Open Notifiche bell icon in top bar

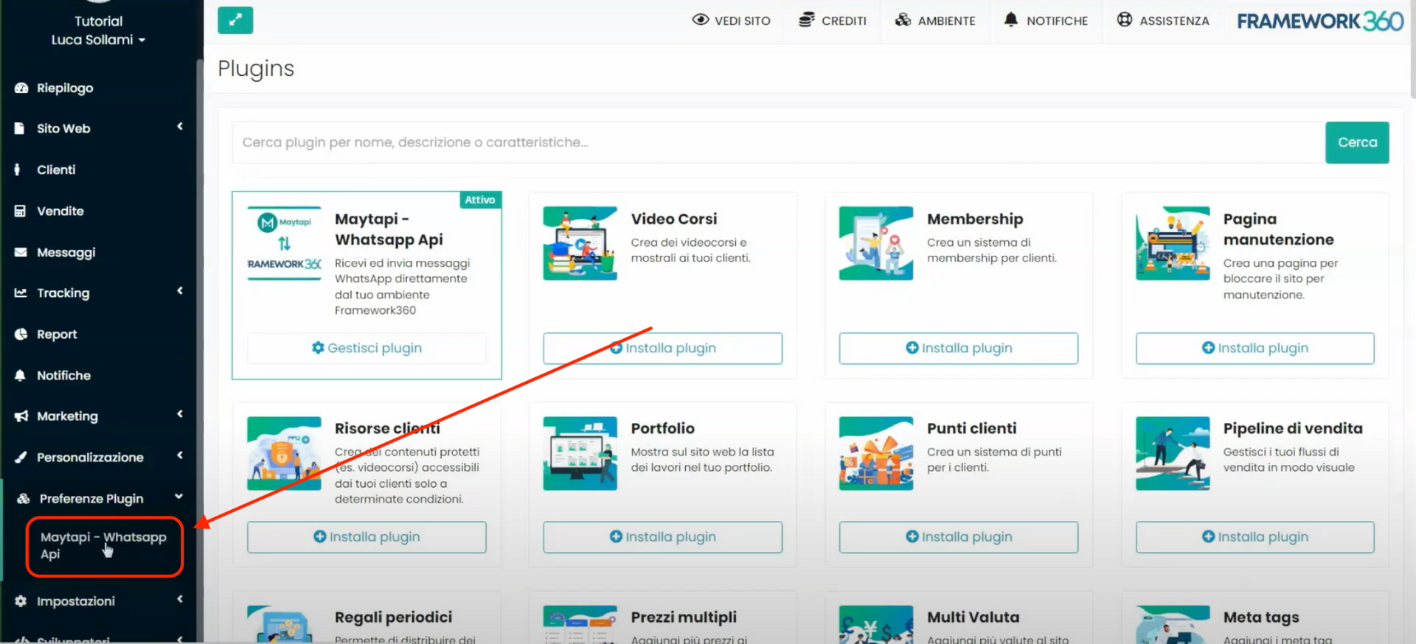(1010, 20)
